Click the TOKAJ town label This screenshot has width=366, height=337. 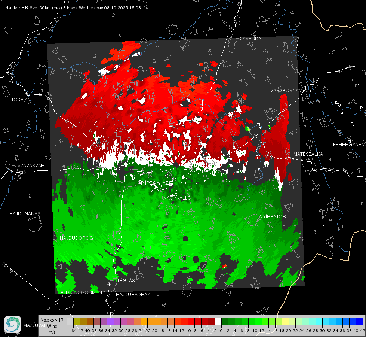(18, 100)
